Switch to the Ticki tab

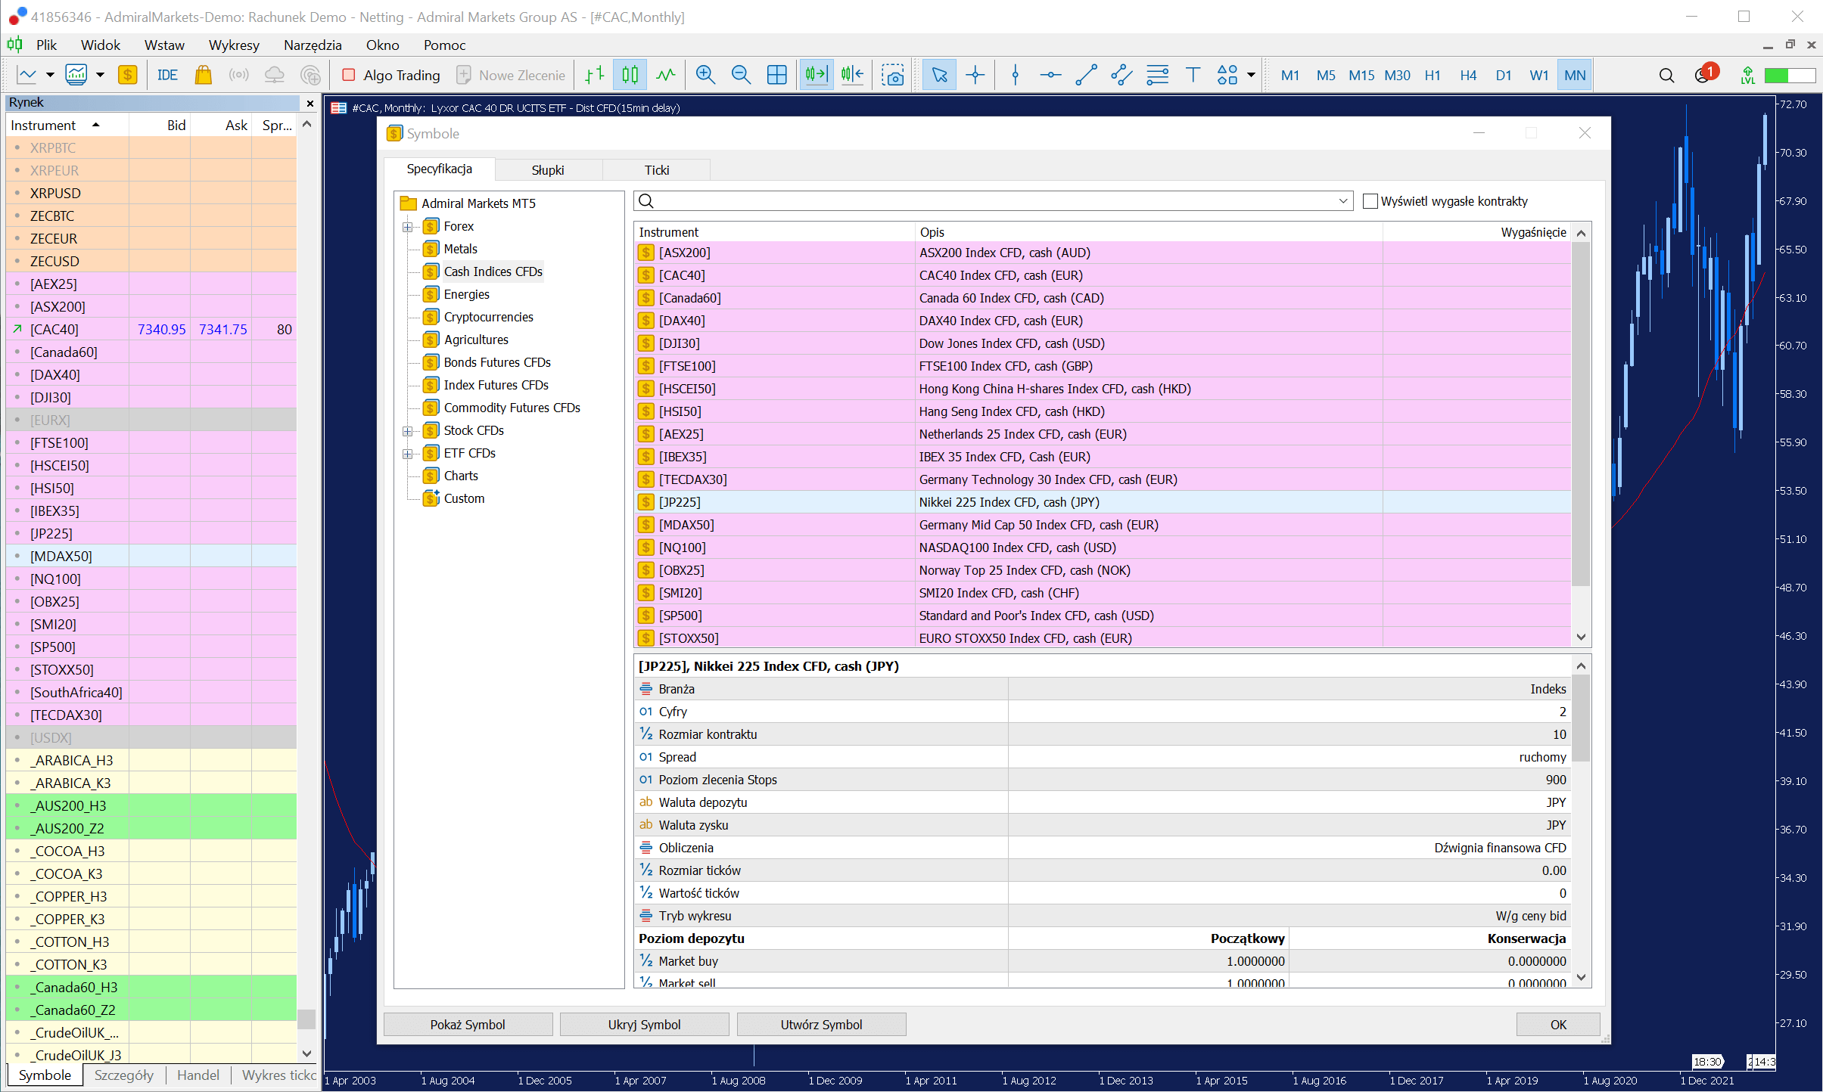click(x=657, y=170)
